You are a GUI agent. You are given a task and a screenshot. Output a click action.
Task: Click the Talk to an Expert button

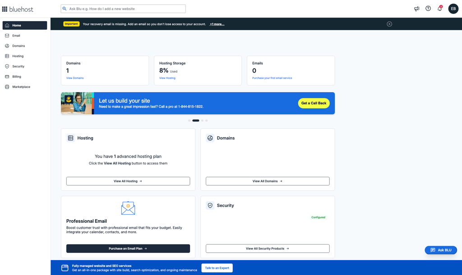click(217, 268)
